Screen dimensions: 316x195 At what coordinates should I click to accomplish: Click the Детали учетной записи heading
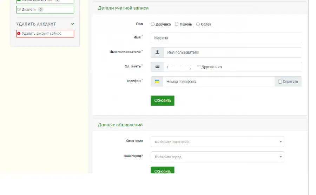click(x=123, y=8)
